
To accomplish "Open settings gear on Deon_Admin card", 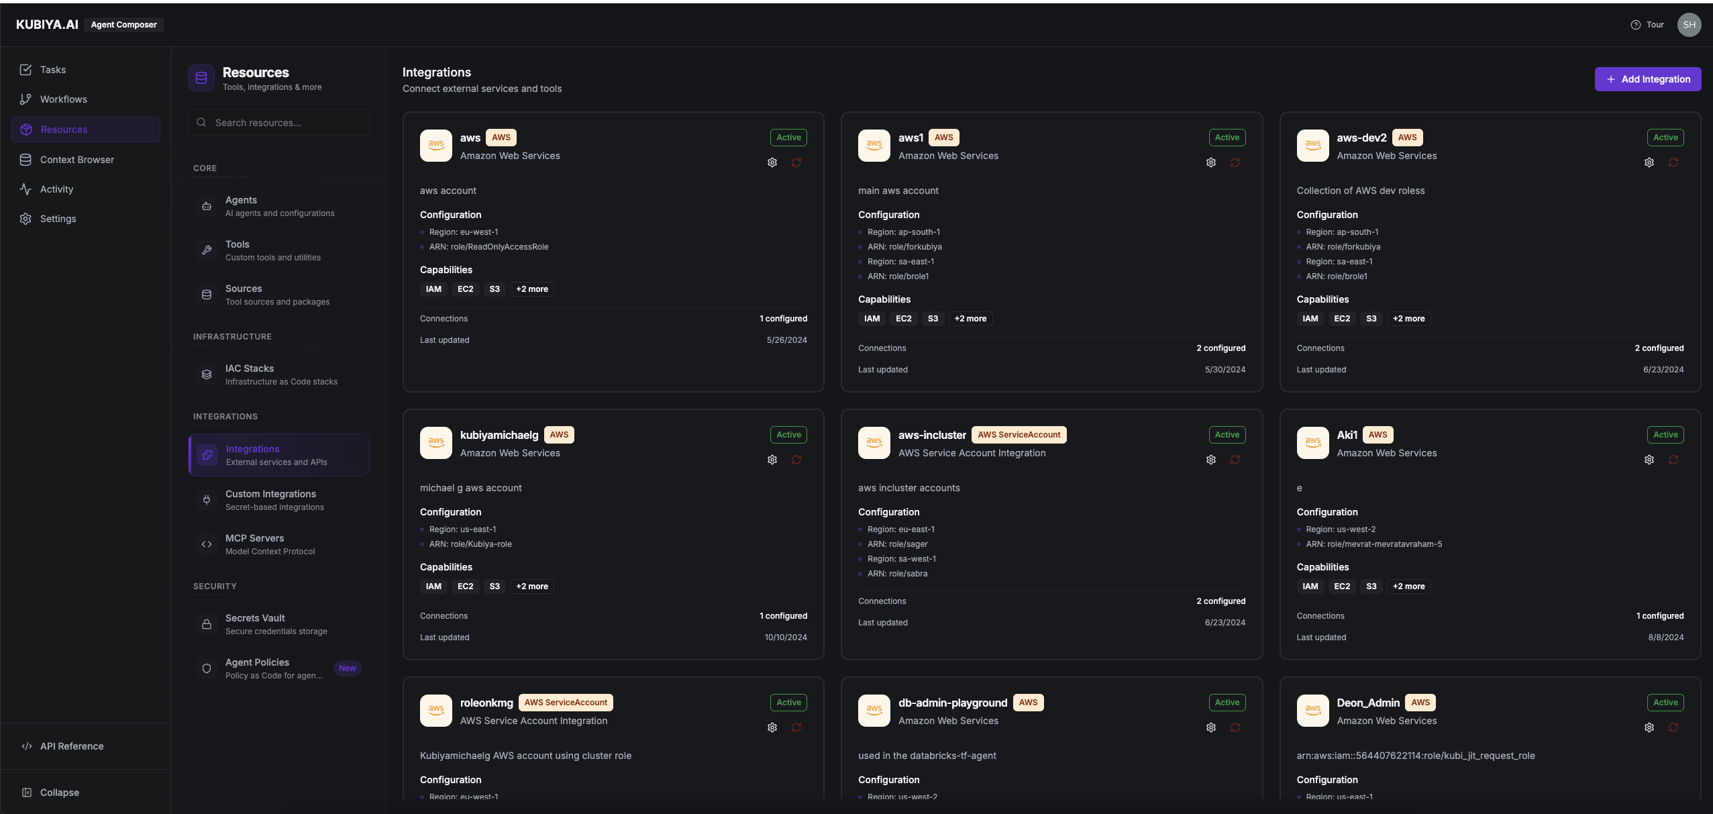I will click(1649, 727).
